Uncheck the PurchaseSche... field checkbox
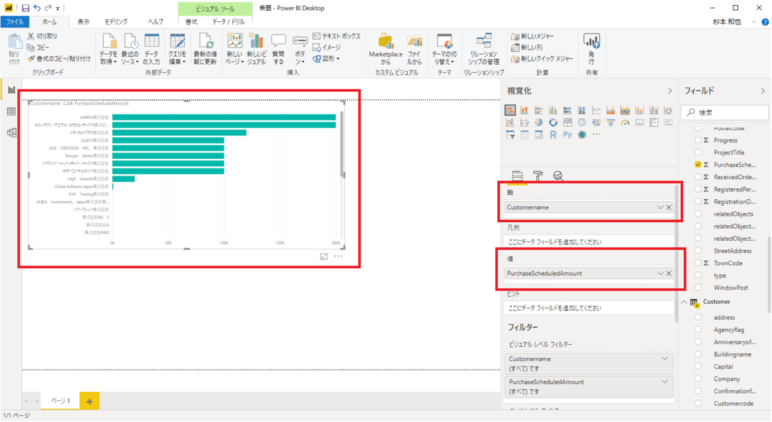 pyautogui.click(x=698, y=164)
